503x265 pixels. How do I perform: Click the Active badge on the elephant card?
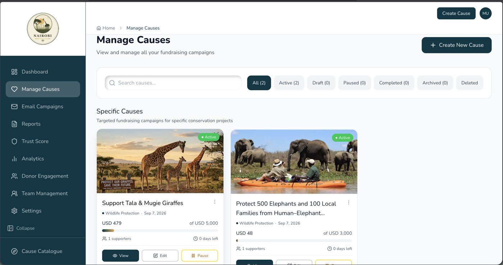342,138
